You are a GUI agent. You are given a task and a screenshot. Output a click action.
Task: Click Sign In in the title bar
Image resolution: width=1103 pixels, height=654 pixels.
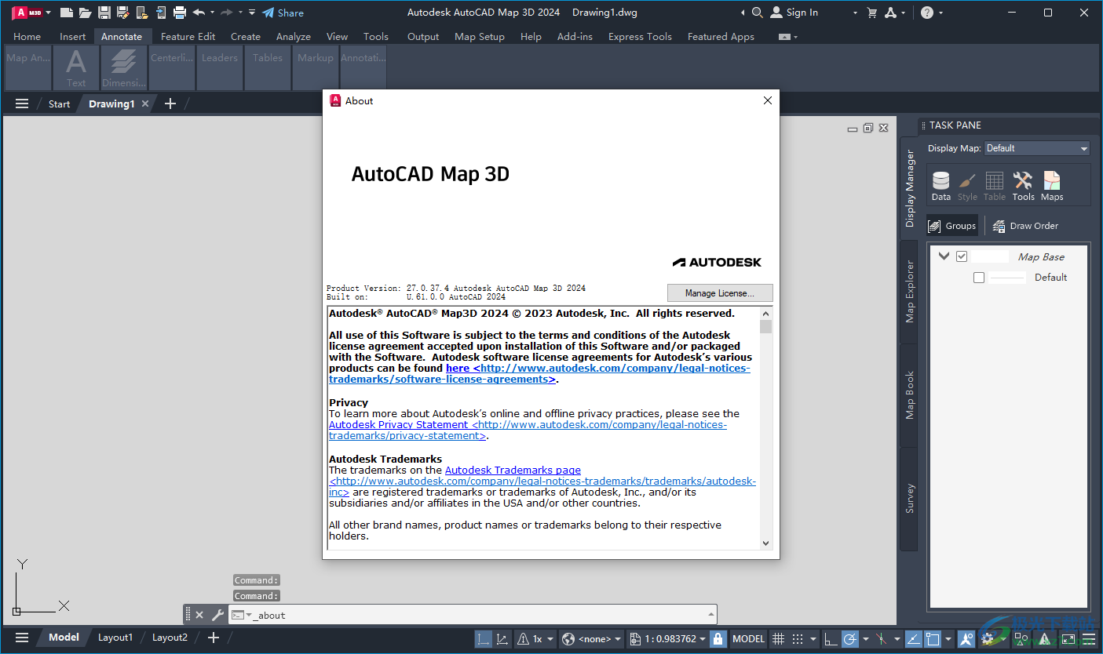pos(794,13)
